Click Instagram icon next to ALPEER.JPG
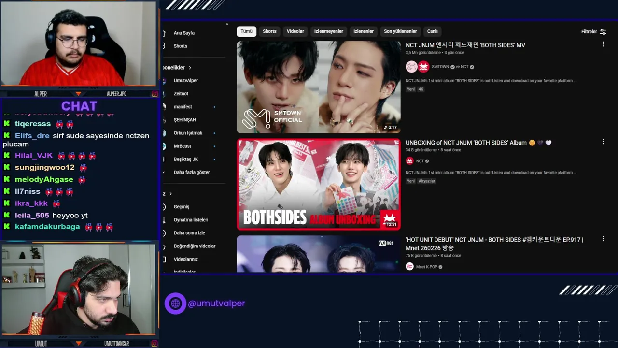Screen dimensions: 618x348 [154, 94]
